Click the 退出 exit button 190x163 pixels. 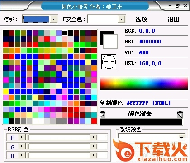(173, 19)
